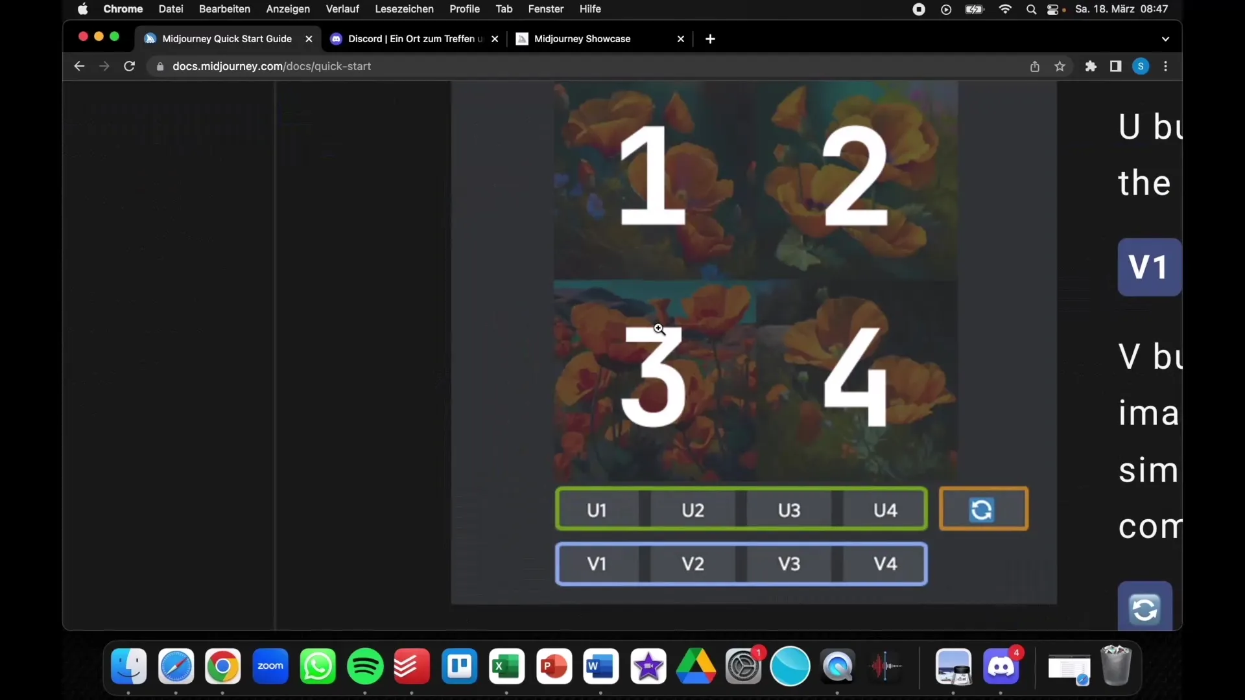The image size is (1245, 700).
Task: Open the Lesezeichen menu
Action: click(x=404, y=9)
